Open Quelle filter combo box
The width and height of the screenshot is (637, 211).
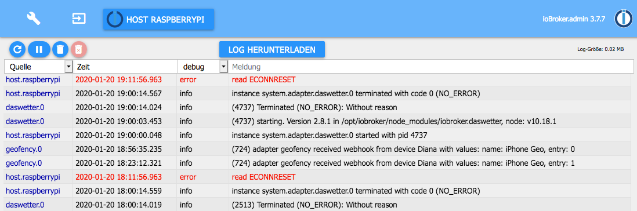coord(39,67)
